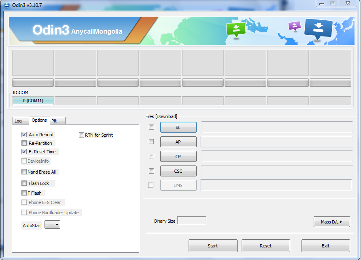361x260 pixels.
Task: Toggle the Auto Reboot checkbox
Action: (x=24, y=135)
